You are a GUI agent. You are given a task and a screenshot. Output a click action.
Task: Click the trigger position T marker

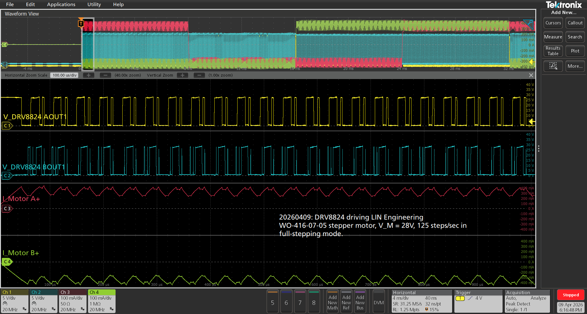click(81, 23)
